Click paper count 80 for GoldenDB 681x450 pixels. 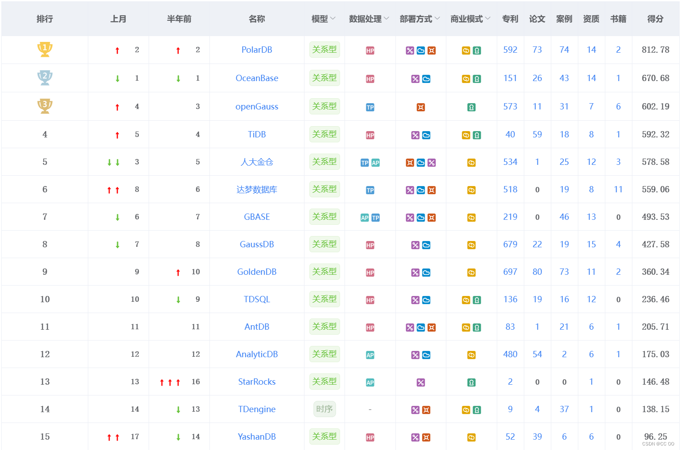tap(537, 272)
